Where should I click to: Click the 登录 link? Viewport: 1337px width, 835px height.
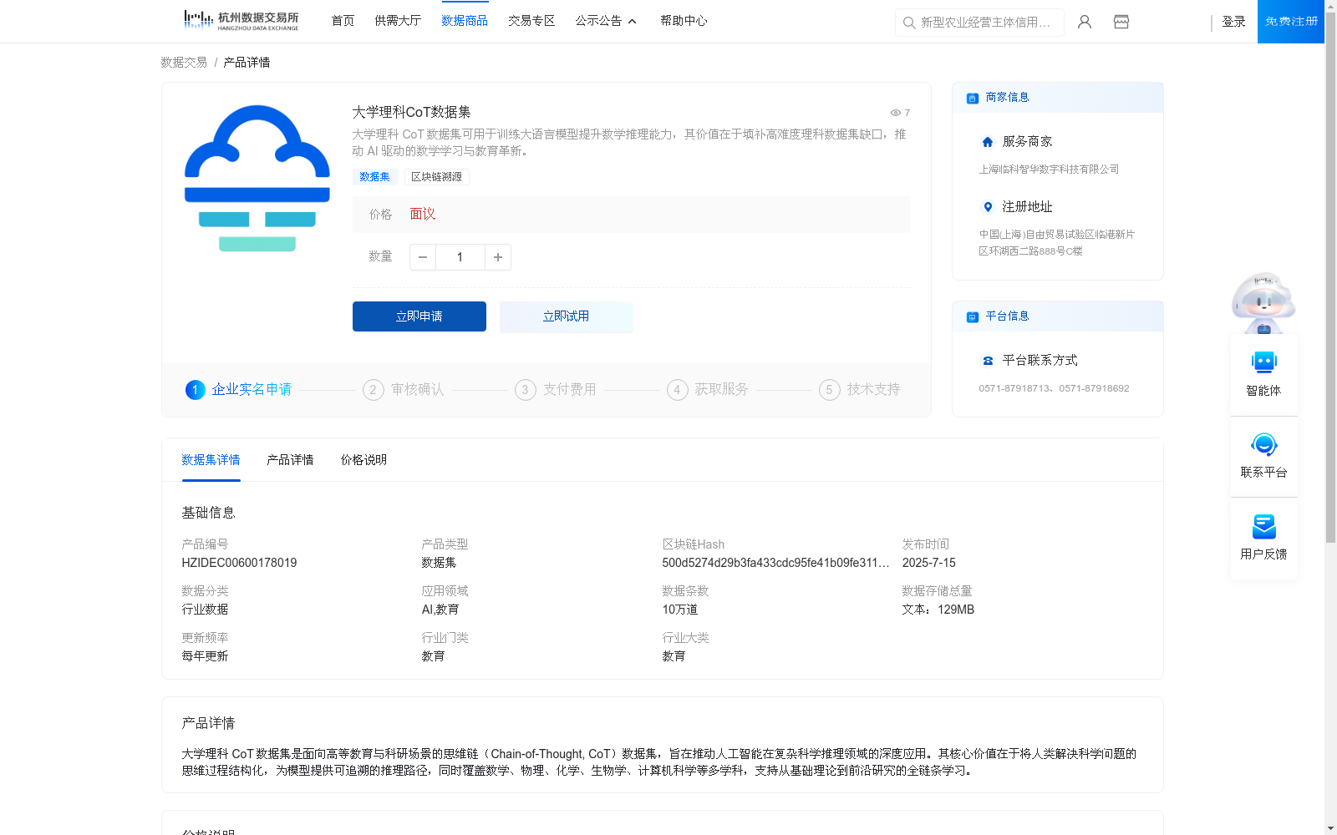[1233, 22]
